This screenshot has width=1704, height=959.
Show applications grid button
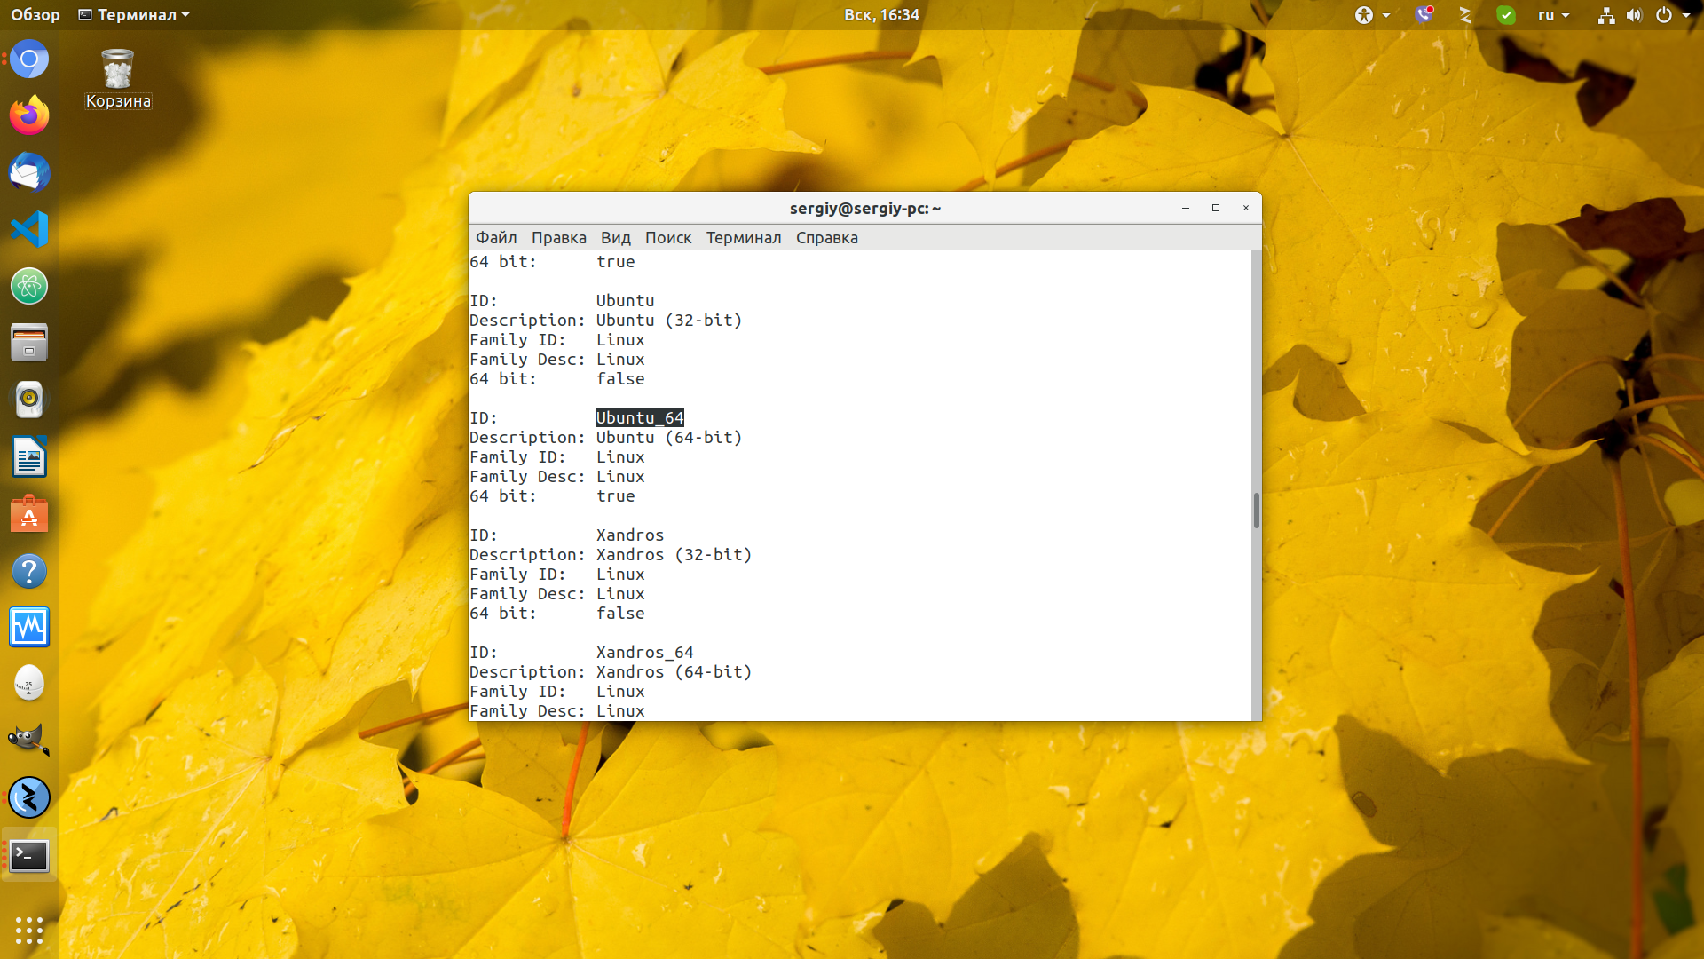tap(29, 930)
